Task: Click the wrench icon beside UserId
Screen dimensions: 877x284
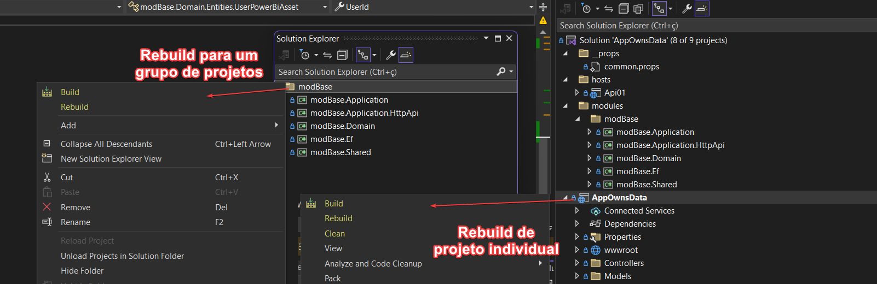Action: tap(339, 7)
